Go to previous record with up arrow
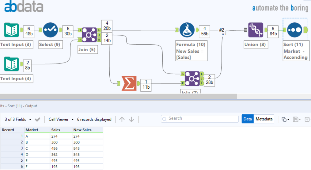 tap(122, 119)
